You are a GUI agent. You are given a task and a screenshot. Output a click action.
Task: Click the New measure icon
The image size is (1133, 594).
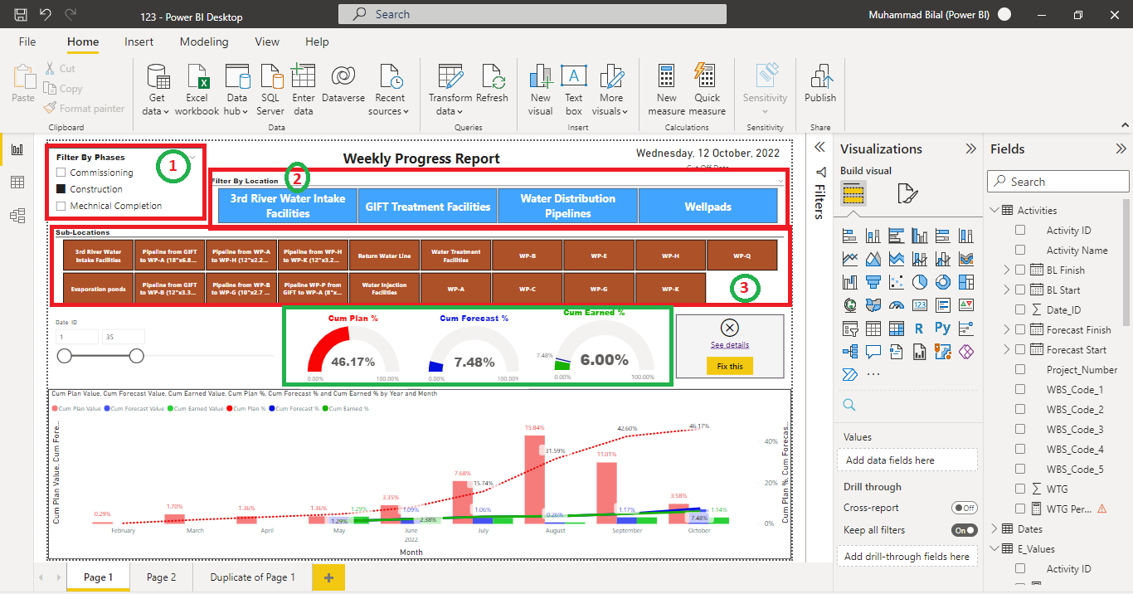point(667,76)
